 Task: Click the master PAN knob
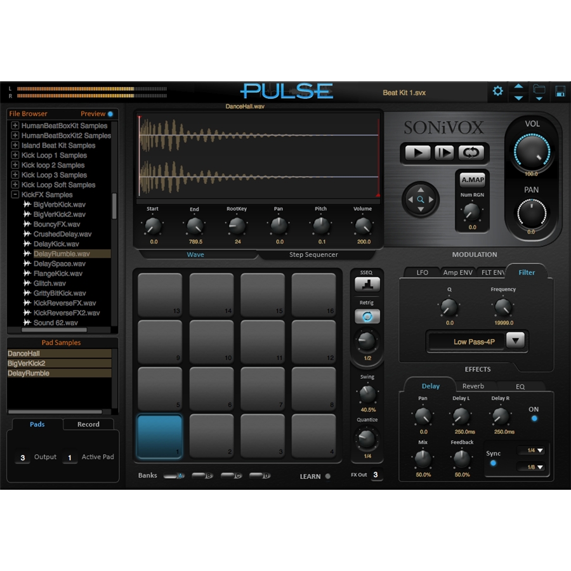pyautogui.click(x=532, y=214)
